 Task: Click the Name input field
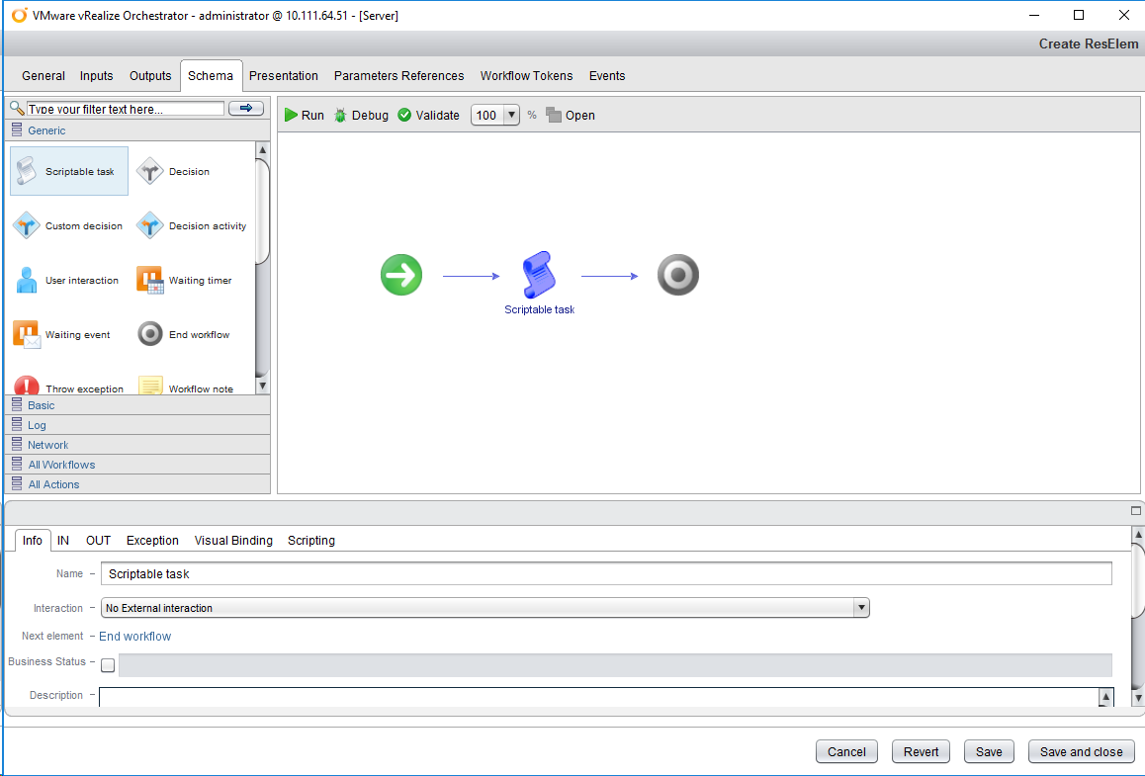[606, 573]
